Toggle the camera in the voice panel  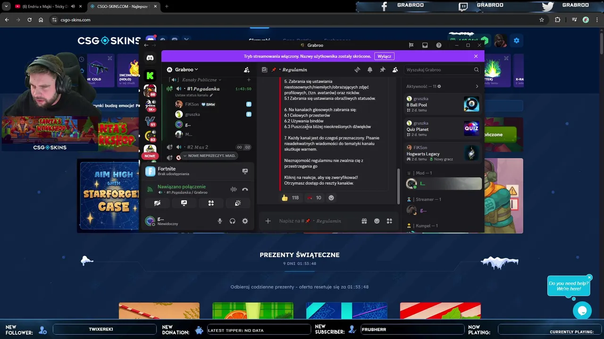pyautogui.click(x=157, y=203)
